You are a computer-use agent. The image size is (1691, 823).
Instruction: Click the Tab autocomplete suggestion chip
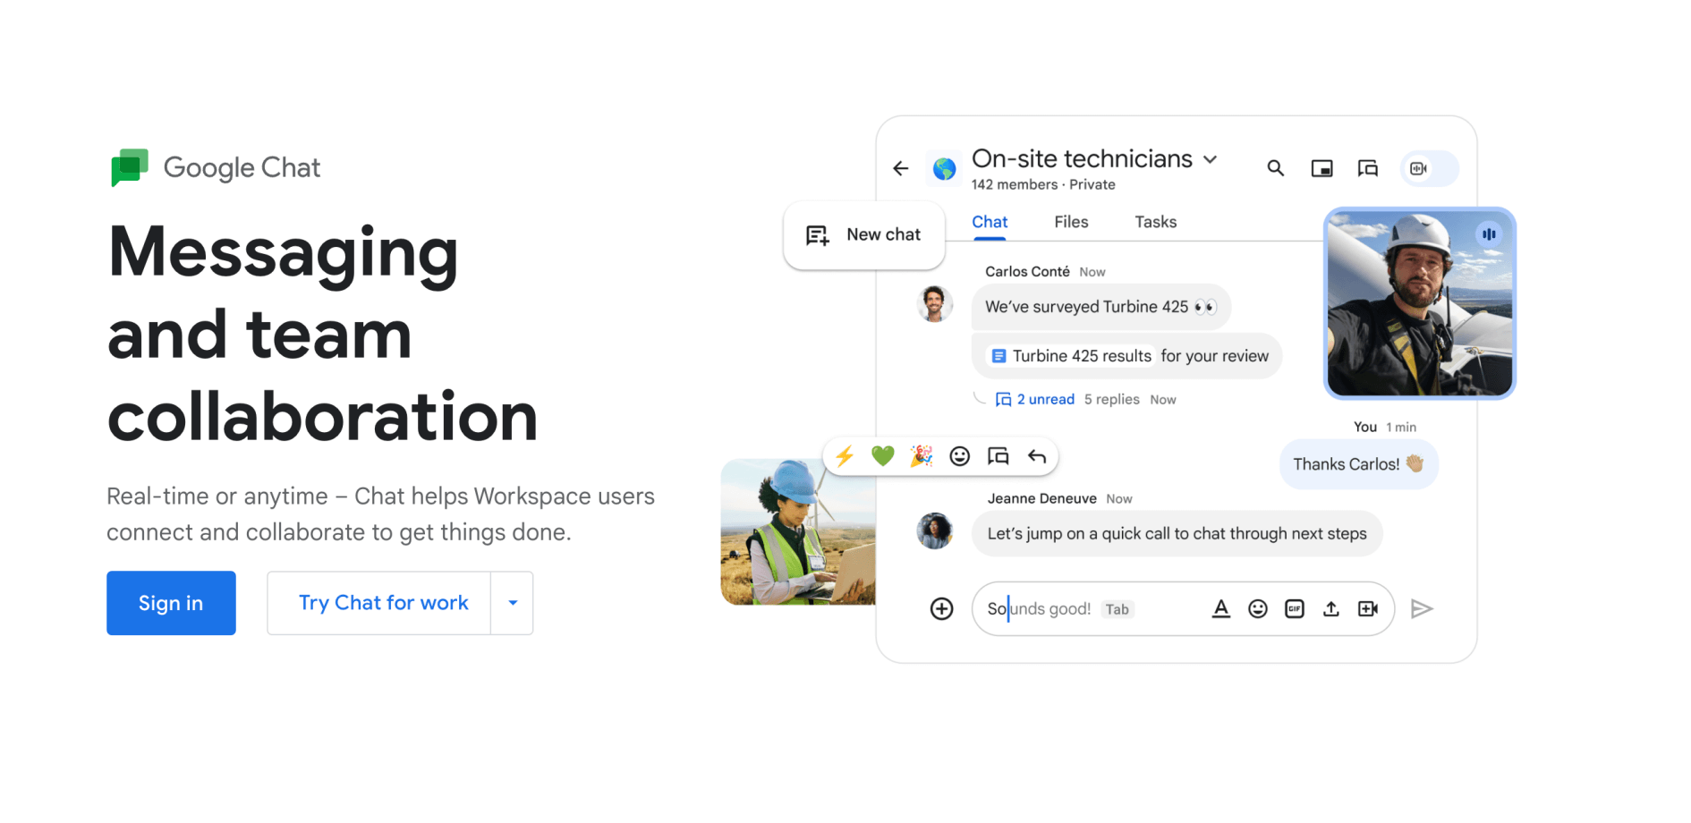coord(1117,609)
